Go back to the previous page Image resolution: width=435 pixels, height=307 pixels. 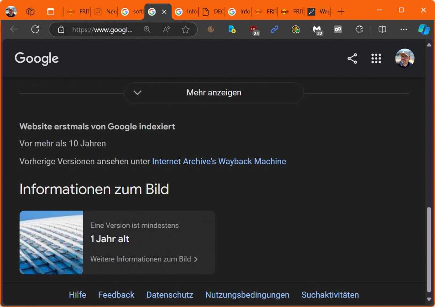click(x=14, y=29)
